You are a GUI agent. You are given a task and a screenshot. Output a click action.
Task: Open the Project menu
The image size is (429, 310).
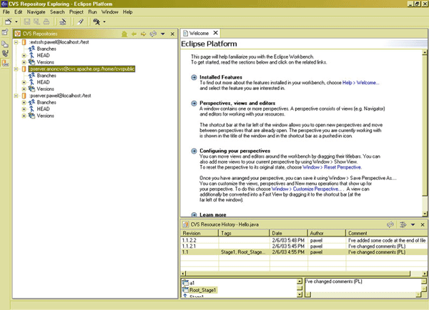click(x=76, y=12)
